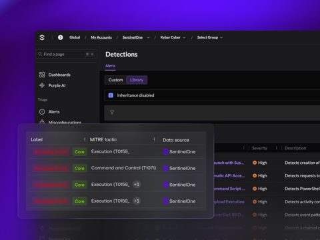320x240 pixels.
Task: Open Label column options menu
Action: tap(85, 139)
